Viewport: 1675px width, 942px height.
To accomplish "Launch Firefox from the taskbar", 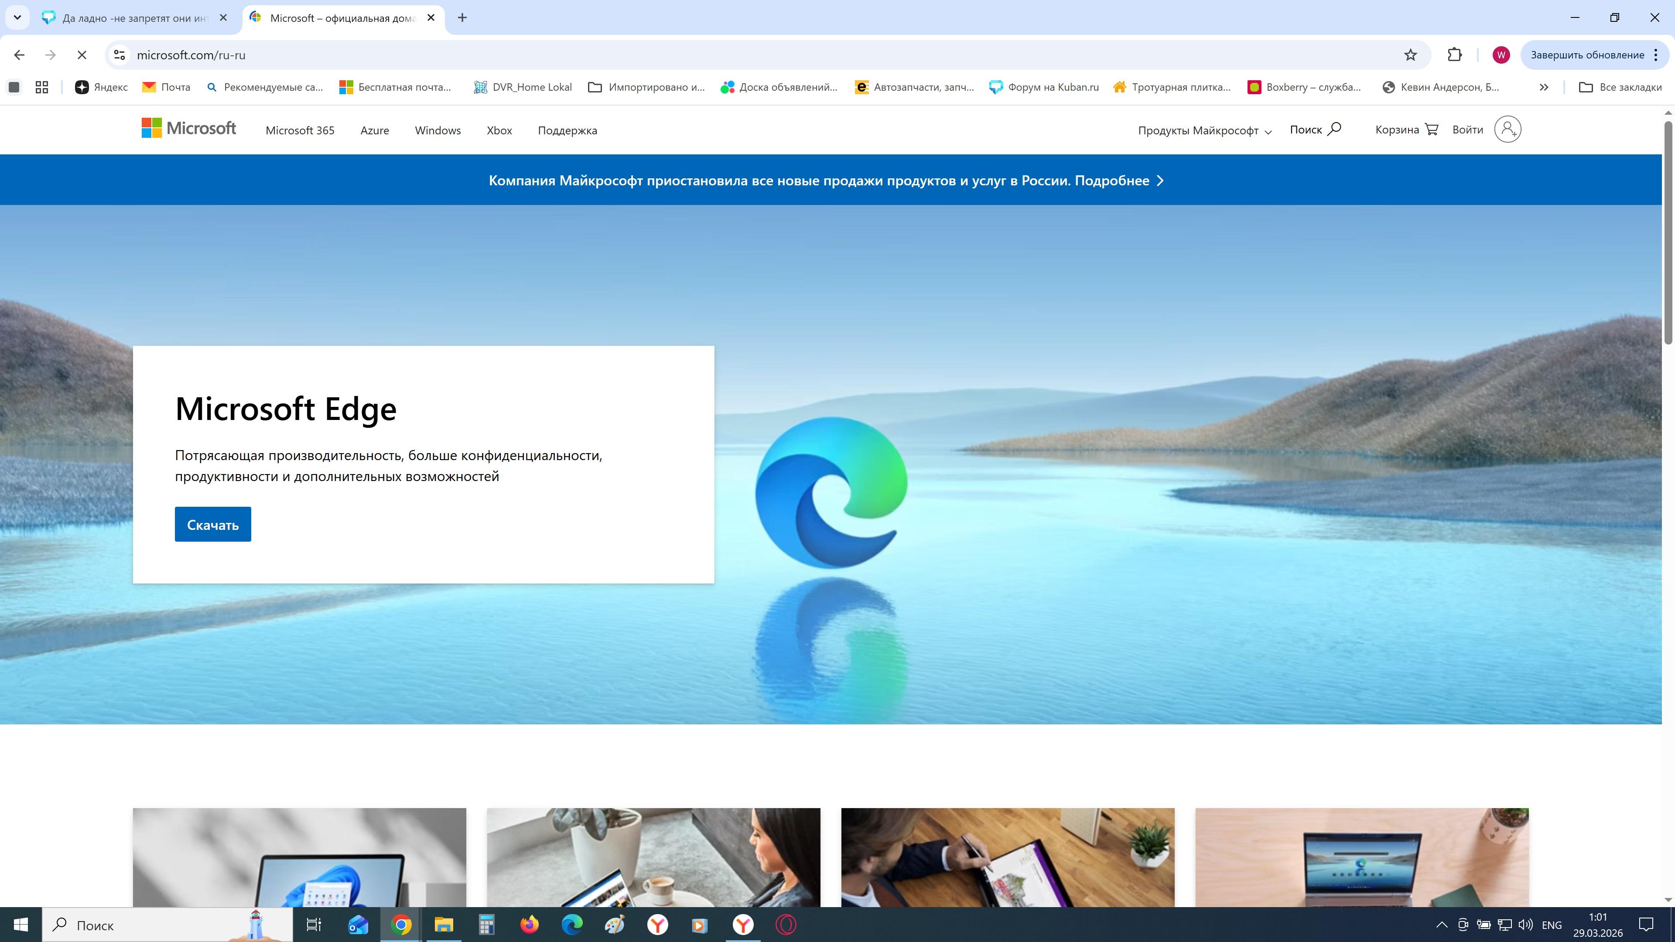I will pos(529,925).
